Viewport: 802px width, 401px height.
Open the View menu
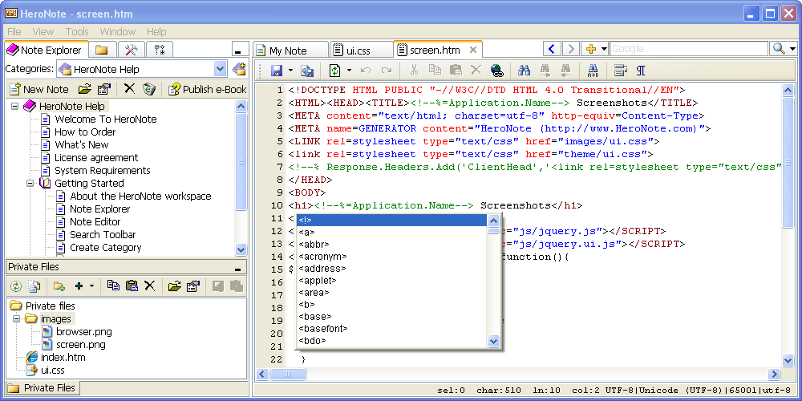43,32
